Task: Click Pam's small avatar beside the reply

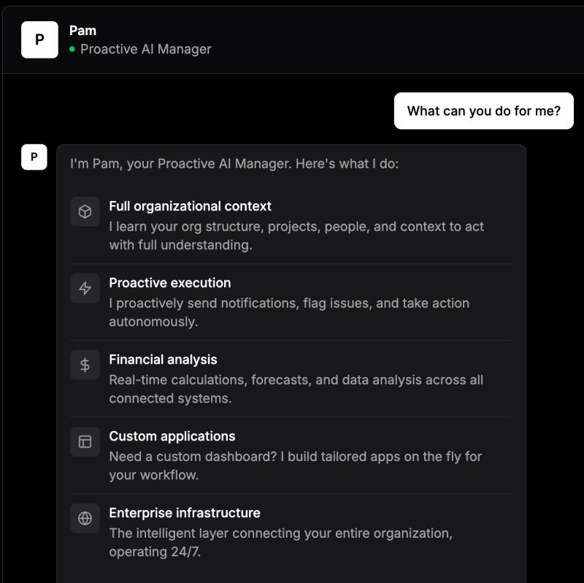Action: 34,157
